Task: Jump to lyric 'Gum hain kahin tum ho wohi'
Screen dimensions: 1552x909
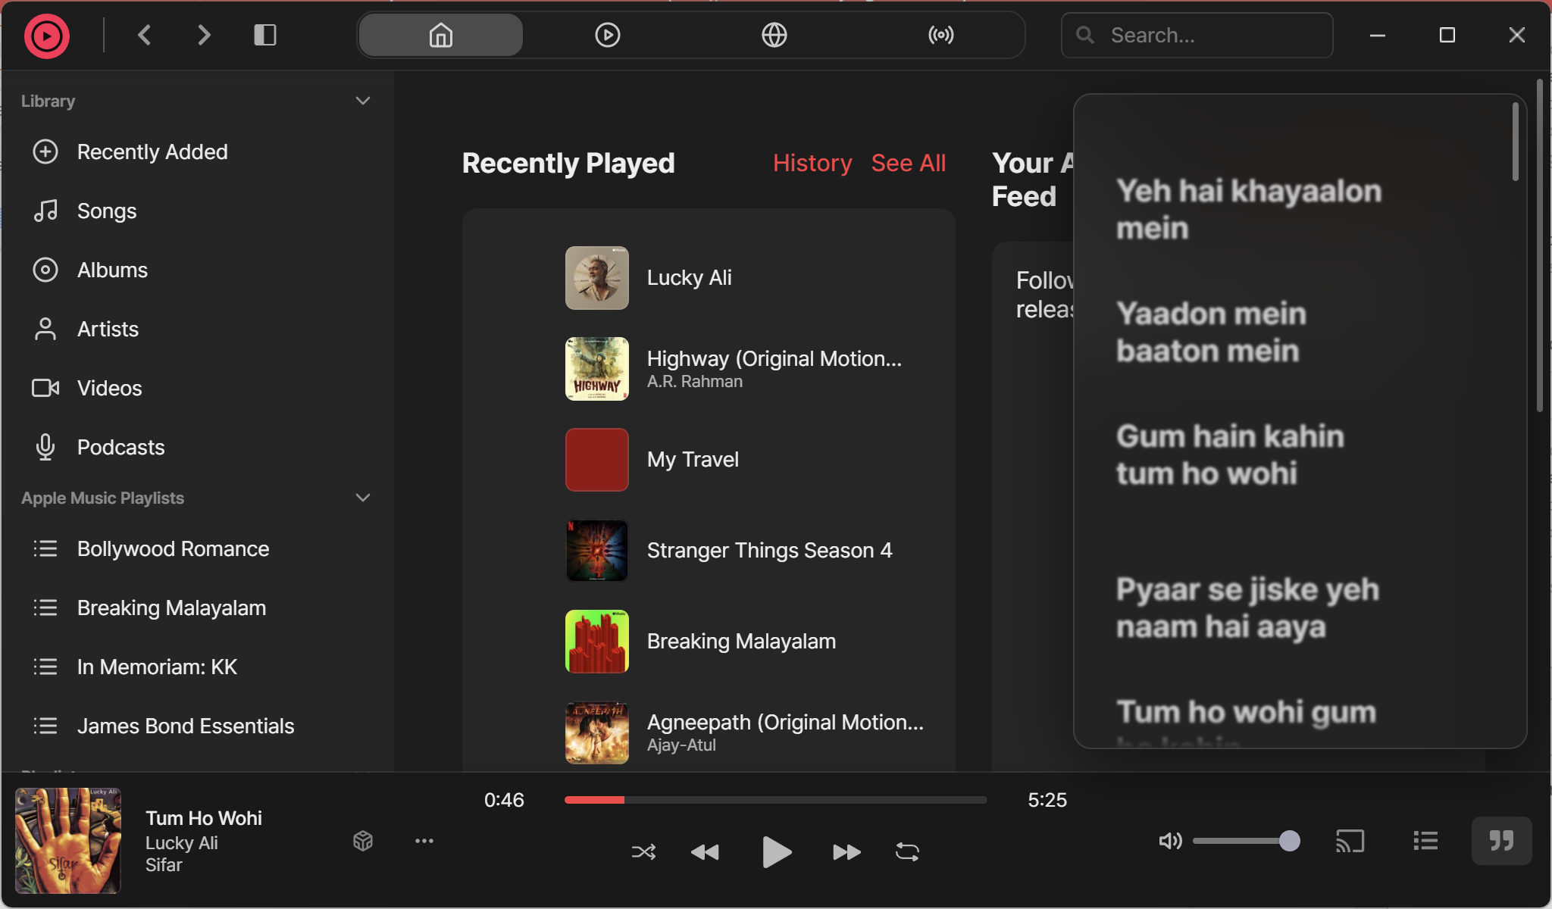Action: 1230,454
